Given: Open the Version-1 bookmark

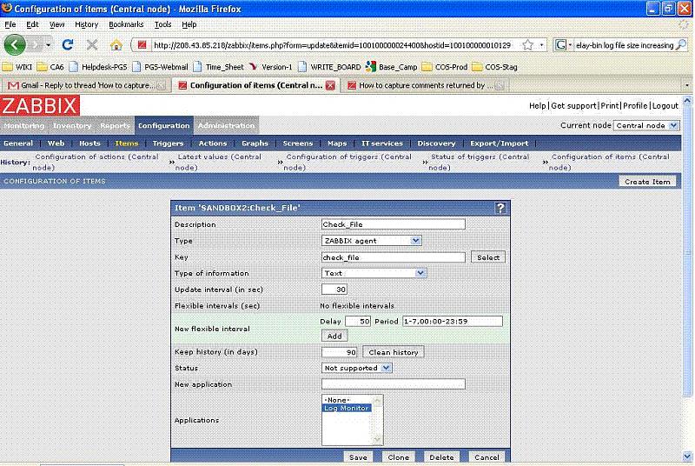Looking at the screenshot, I should (x=270, y=67).
